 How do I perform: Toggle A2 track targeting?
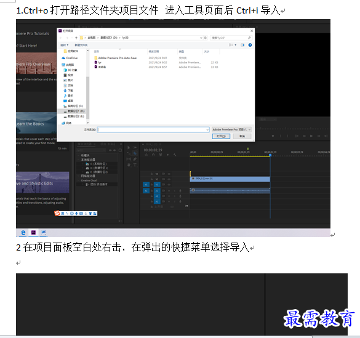[x=157, y=196]
